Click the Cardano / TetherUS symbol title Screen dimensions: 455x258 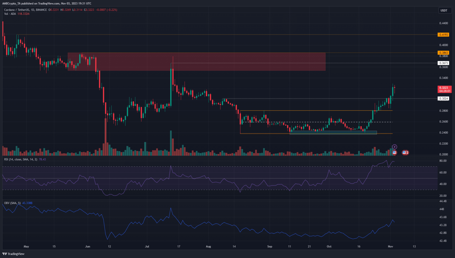(x=17, y=10)
